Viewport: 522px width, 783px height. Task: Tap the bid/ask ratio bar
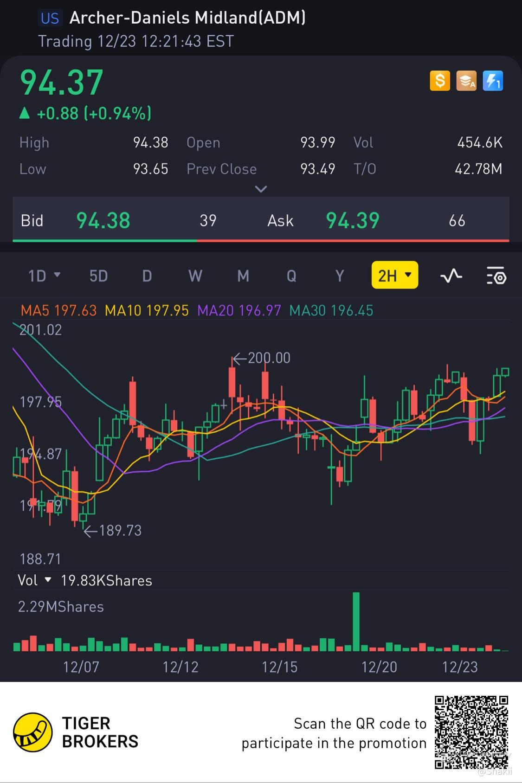(x=261, y=240)
